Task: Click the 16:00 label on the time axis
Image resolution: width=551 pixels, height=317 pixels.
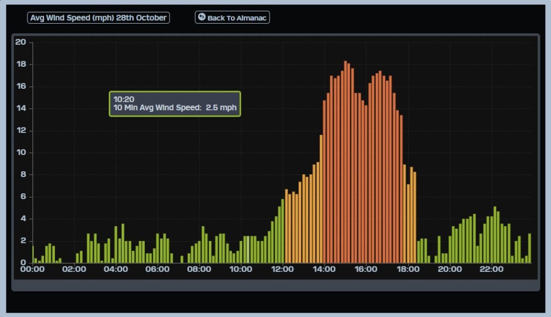Action: click(x=366, y=269)
